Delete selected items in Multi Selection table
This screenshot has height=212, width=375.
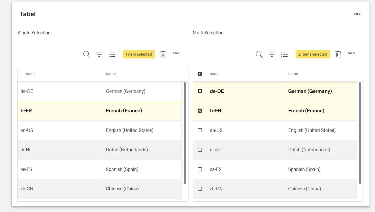[338, 54]
